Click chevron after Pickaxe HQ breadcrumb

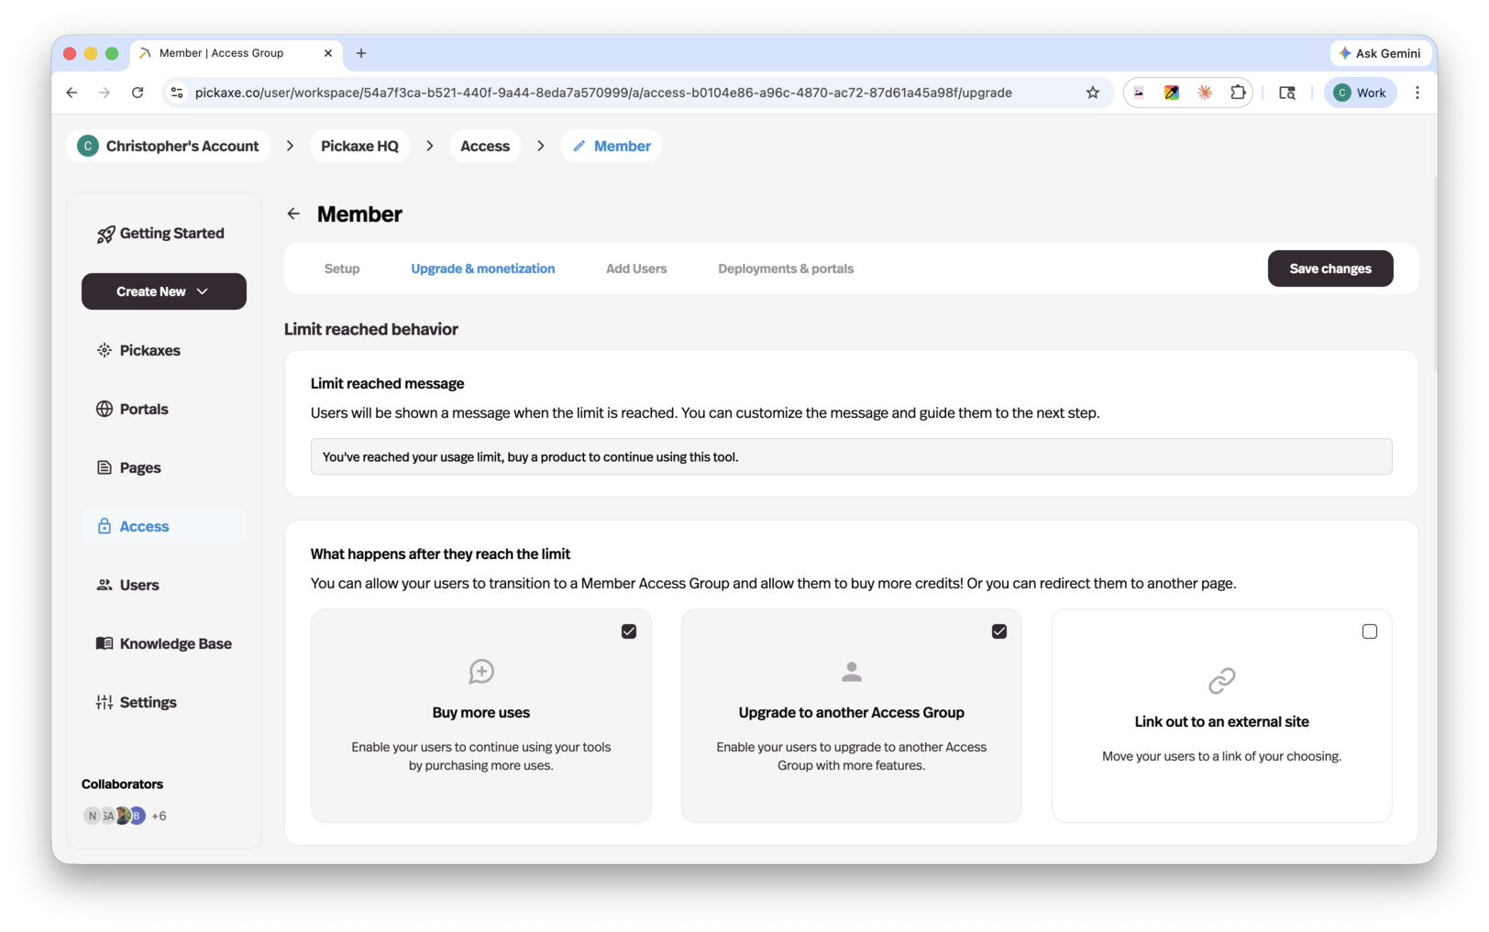point(430,146)
